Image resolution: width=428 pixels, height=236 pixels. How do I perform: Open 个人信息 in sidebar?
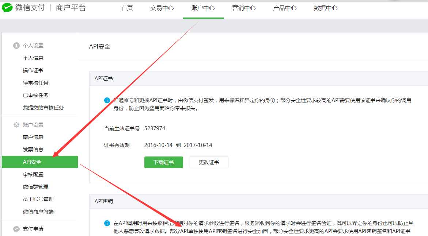(33, 58)
